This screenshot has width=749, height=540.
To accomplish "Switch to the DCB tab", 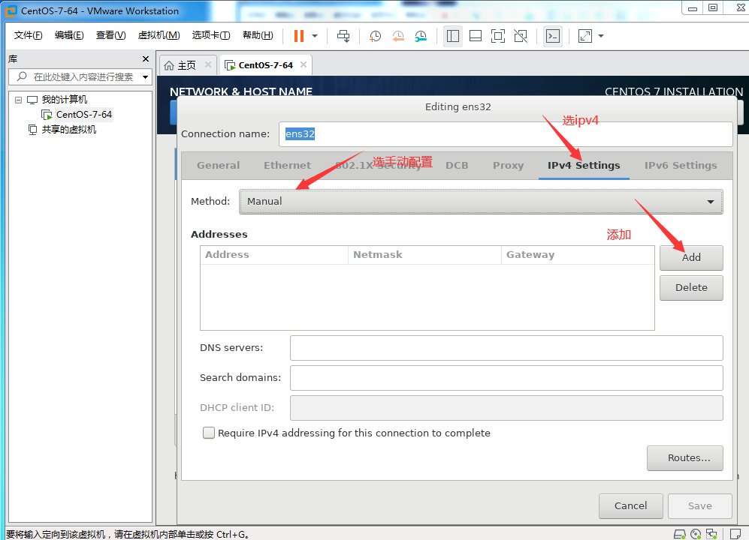I will (457, 166).
